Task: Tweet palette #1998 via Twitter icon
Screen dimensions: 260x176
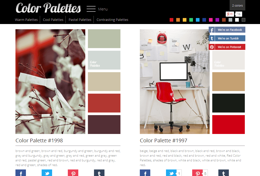Action: 47,173
